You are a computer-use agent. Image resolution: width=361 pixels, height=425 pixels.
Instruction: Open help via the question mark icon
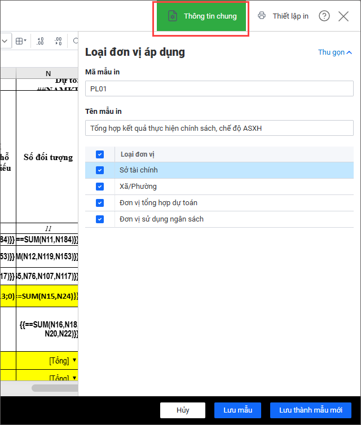click(x=324, y=16)
